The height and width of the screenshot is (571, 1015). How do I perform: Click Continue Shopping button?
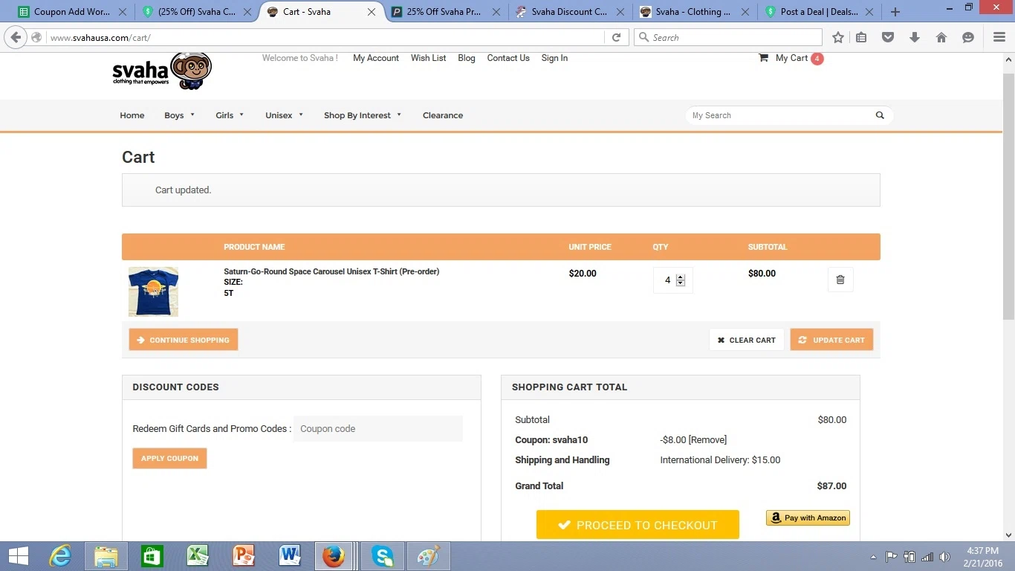tap(184, 340)
